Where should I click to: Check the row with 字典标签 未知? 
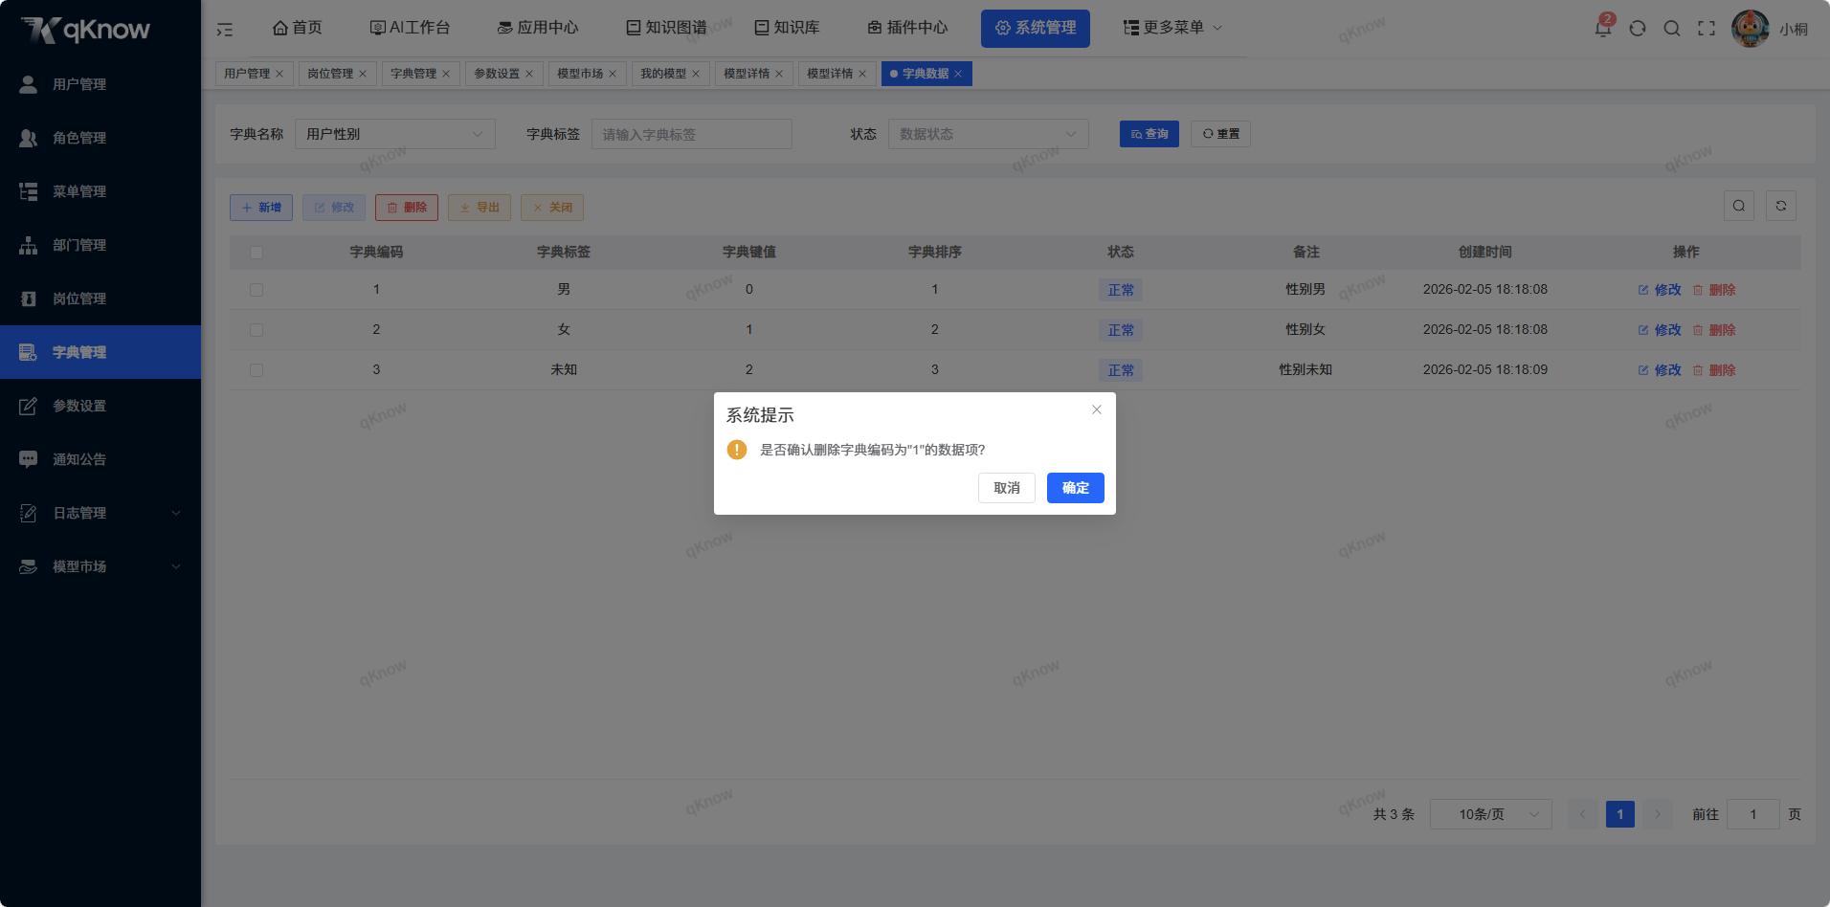coord(257,370)
